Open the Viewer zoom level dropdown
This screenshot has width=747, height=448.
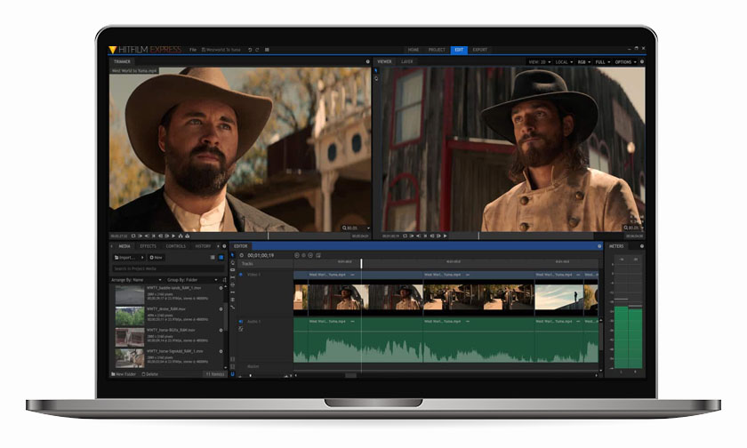tap(633, 228)
